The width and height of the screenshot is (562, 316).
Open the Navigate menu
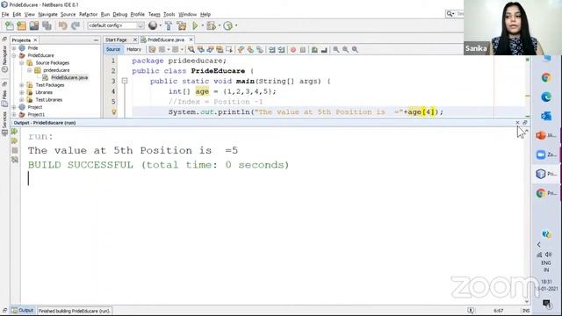coord(48,14)
